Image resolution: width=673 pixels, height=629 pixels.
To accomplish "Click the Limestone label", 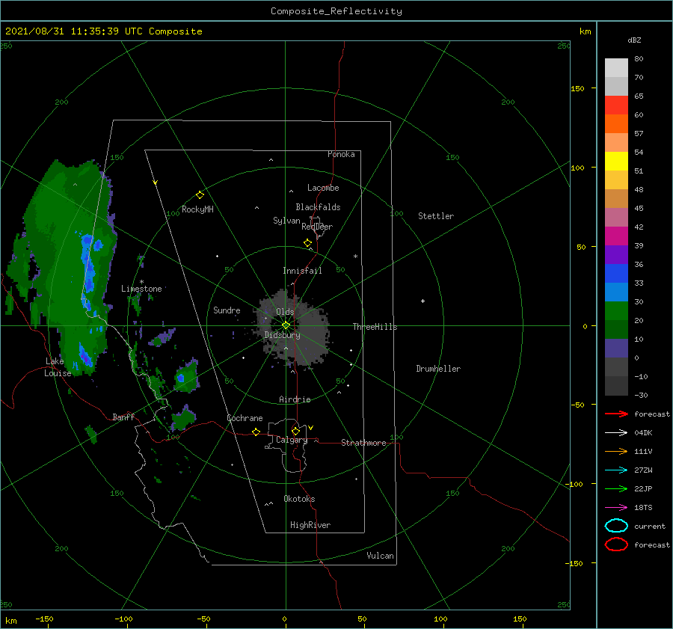I will pyautogui.click(x=141, y=289).
